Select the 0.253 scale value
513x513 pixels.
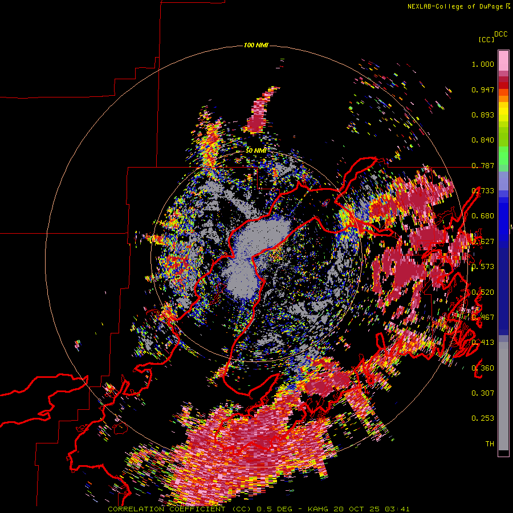click(x=483, y=418)
